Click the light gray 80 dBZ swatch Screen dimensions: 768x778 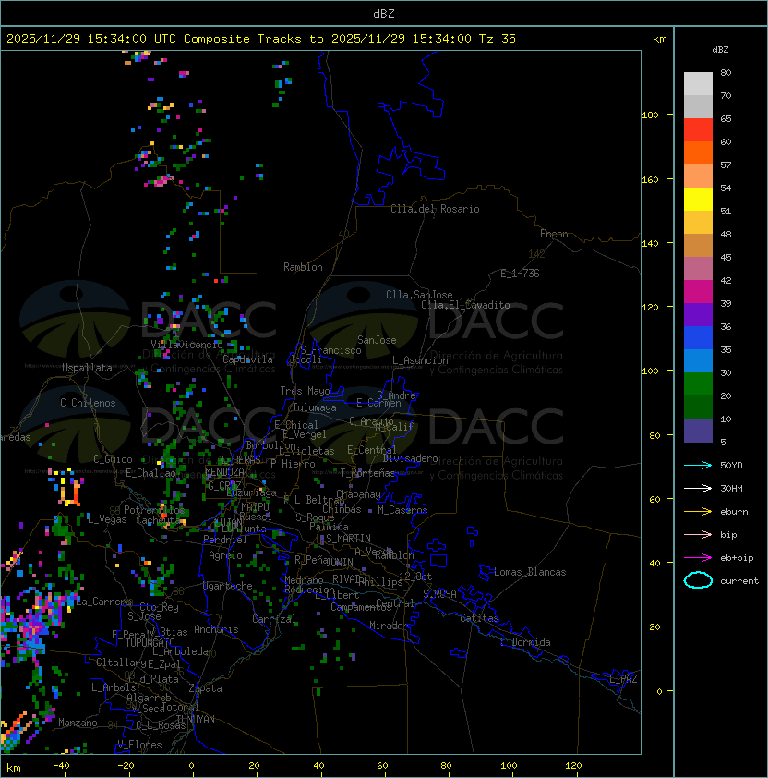pos(698,83)
